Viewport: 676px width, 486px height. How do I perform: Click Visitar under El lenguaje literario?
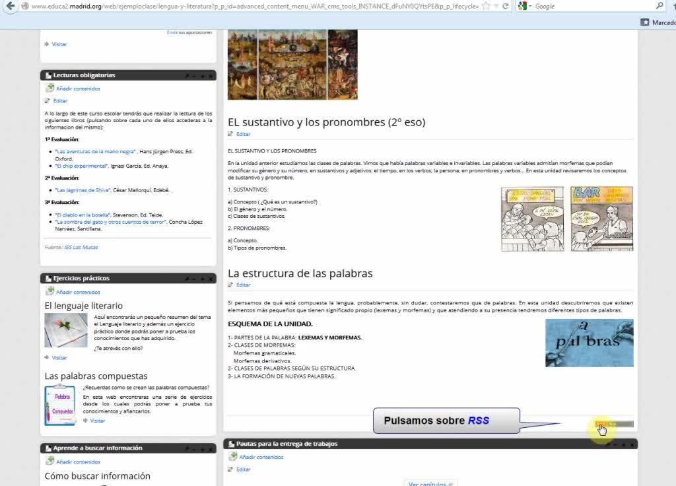(59, 357)
